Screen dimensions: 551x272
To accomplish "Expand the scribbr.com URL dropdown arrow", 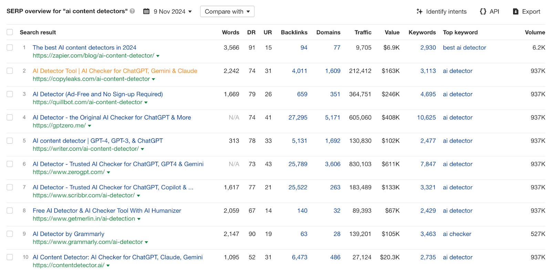I will point(138,196).
